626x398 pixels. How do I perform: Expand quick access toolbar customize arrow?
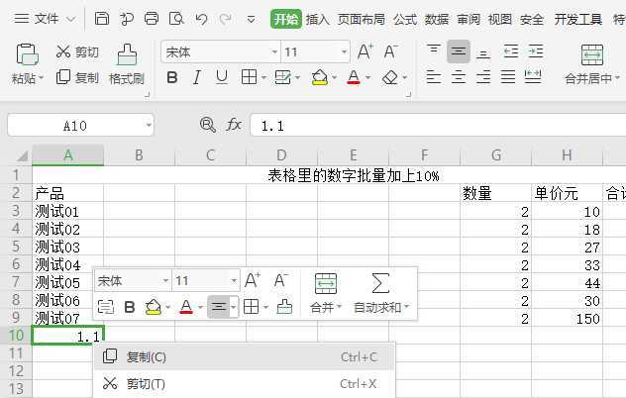pyautogui.click(x=252, y=19)
